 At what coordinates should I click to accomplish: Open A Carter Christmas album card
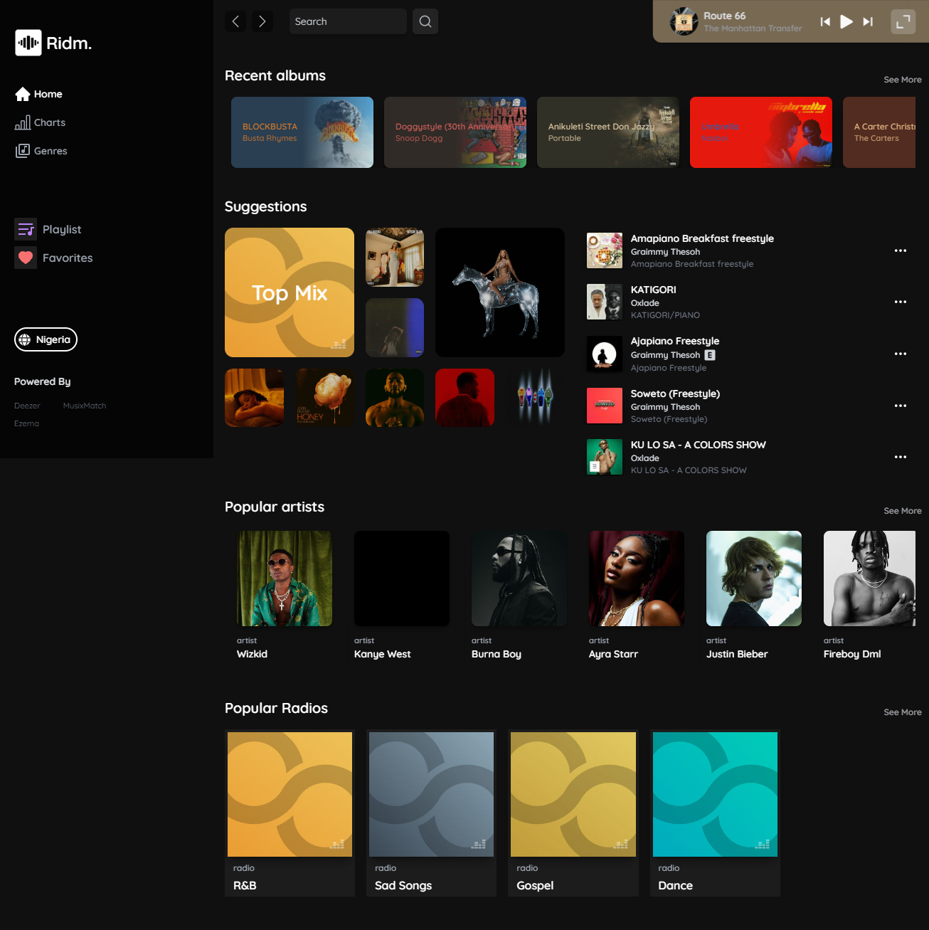(x=879, y=132)
